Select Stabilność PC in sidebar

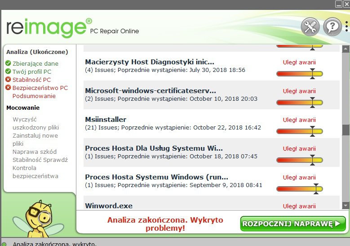pyautogui.click(x=31, y=80)
